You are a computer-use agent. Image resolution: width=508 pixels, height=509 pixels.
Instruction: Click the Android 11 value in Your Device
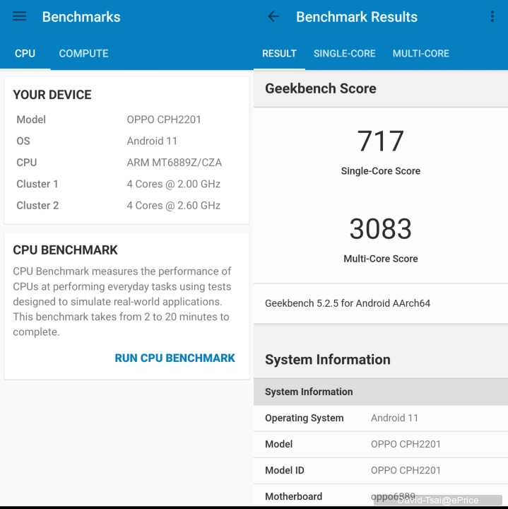[152, 141]
